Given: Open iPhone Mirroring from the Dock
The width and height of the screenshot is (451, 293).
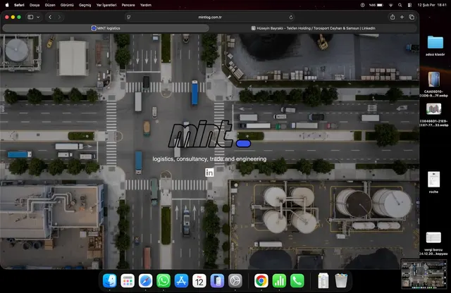Looking at the screenshot, I should [217, 280].
